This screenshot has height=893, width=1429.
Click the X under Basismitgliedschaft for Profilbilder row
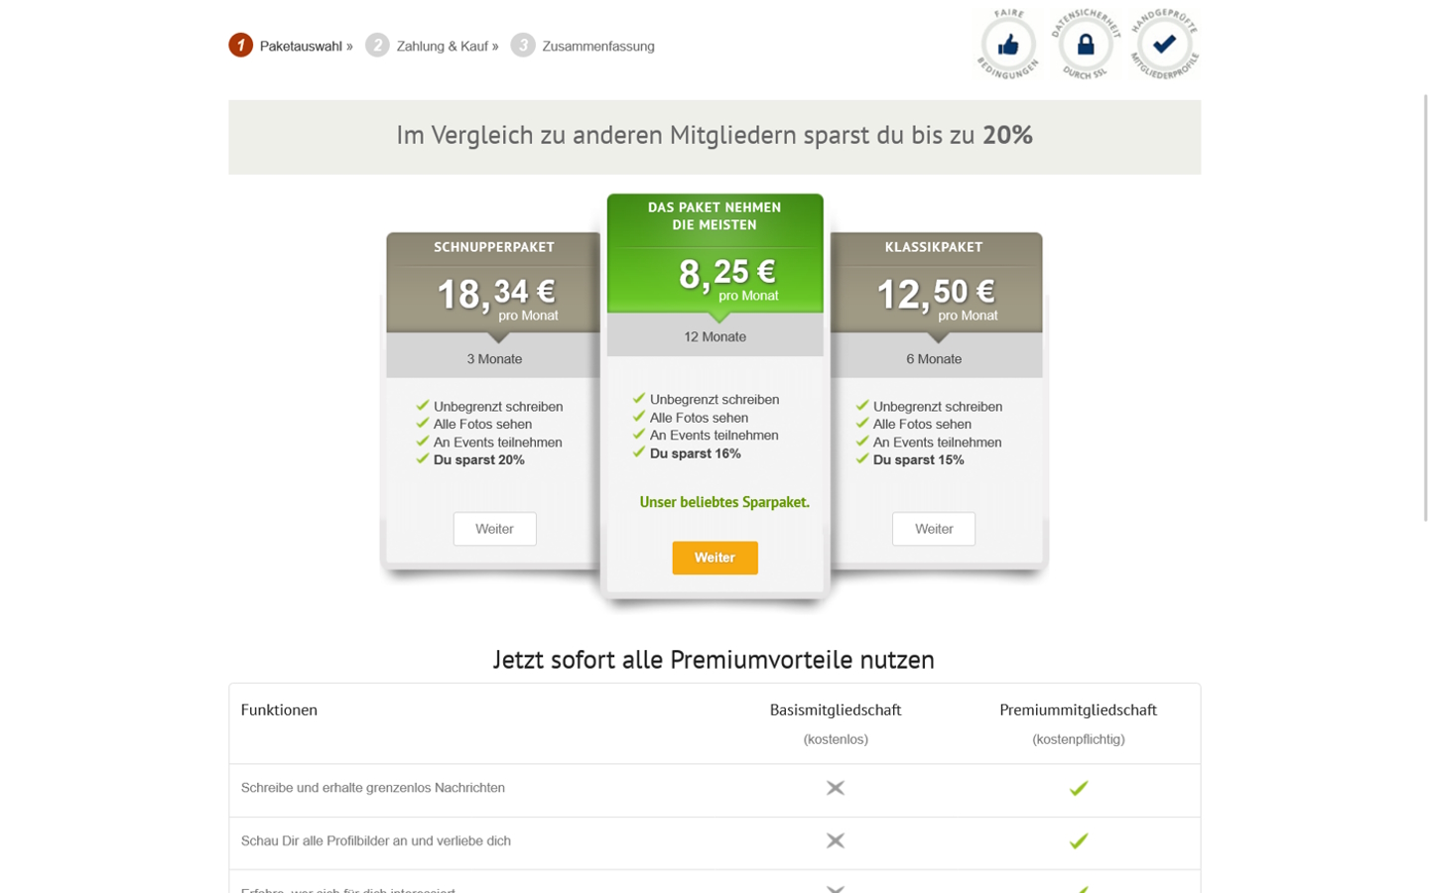835,840
